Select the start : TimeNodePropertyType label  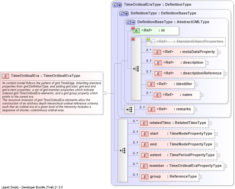pos(181,134)
